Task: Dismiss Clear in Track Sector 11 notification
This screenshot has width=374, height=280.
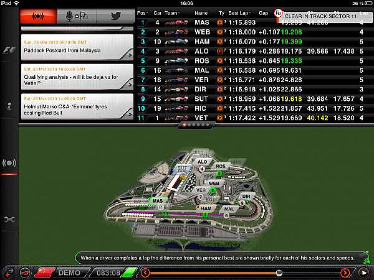Action: tap(325, 16)
